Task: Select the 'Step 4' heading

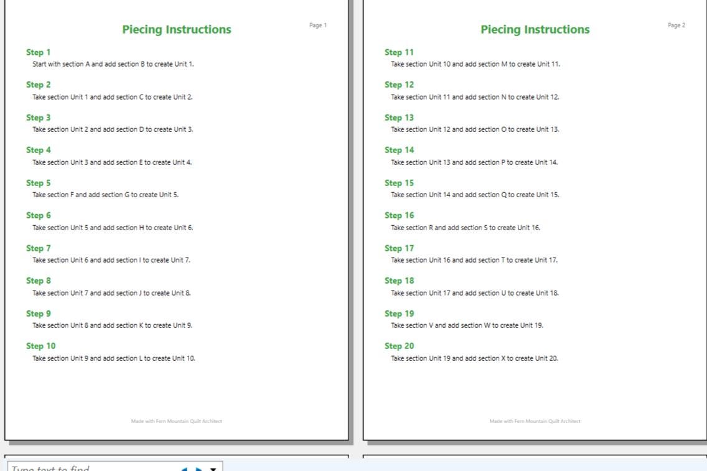Action: (x=39, y=150)
